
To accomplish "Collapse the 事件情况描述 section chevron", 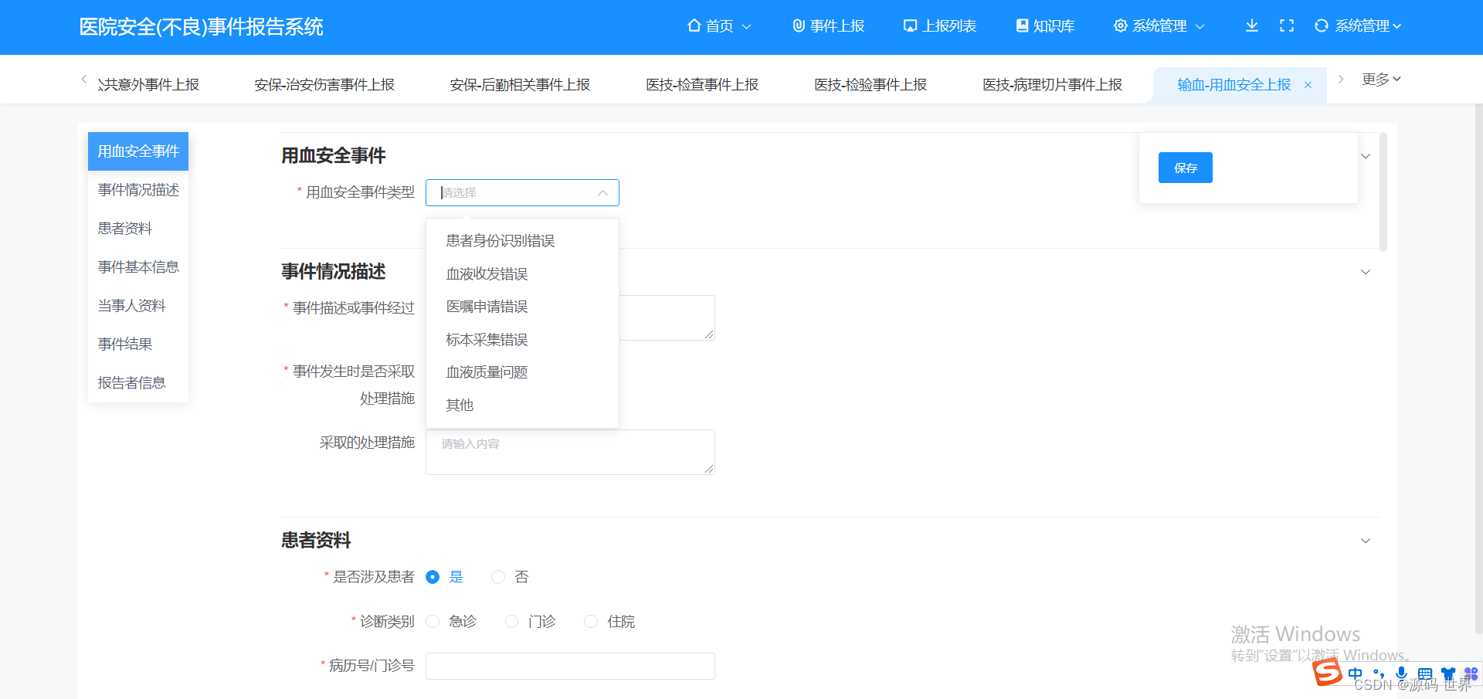I will tap(1366, 272).
